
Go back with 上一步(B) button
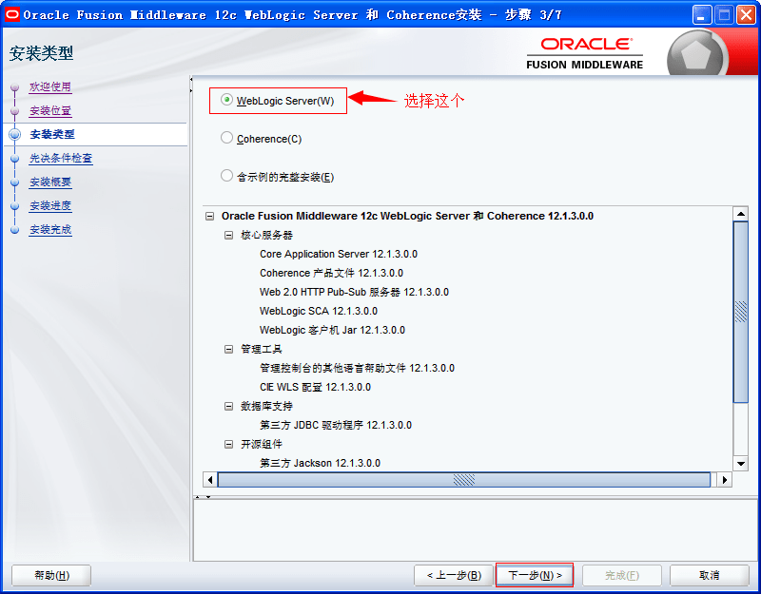coord(454,576)
